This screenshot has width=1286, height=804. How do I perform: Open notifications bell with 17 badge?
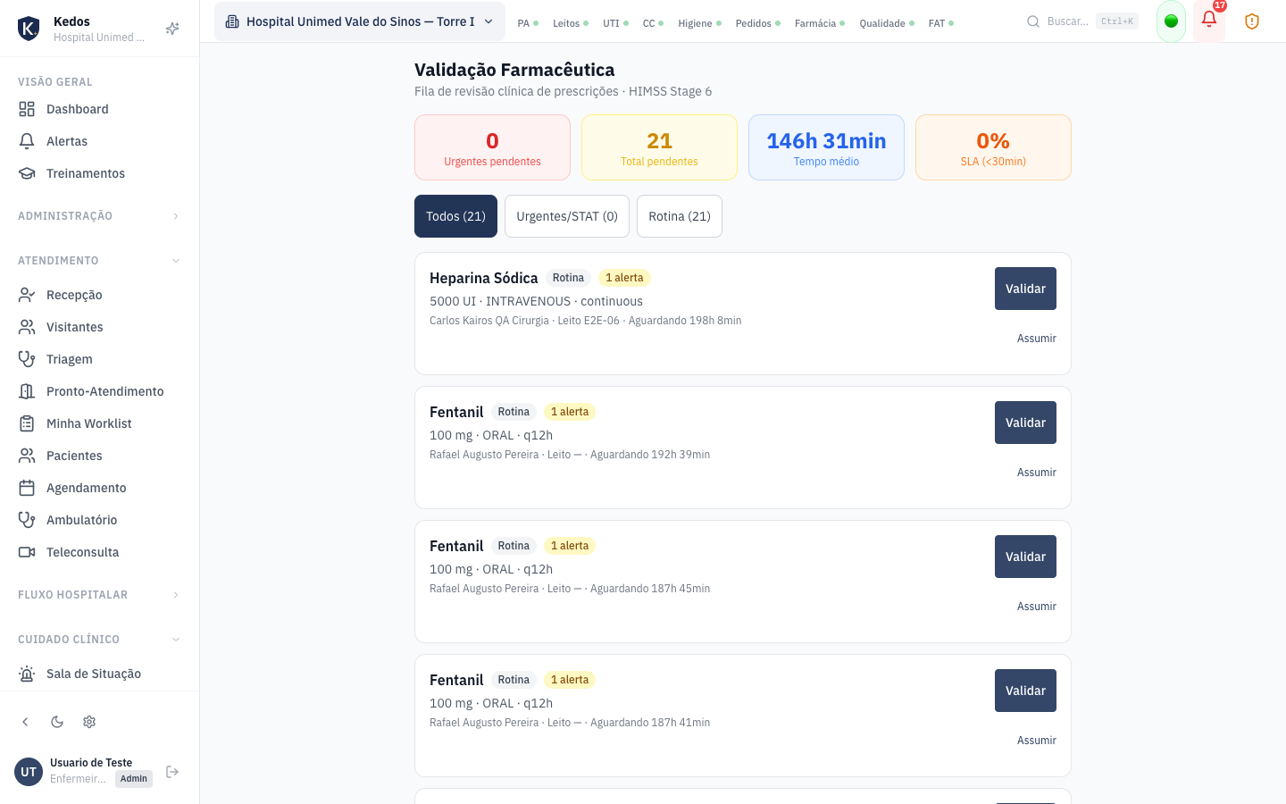[1209, 21]
